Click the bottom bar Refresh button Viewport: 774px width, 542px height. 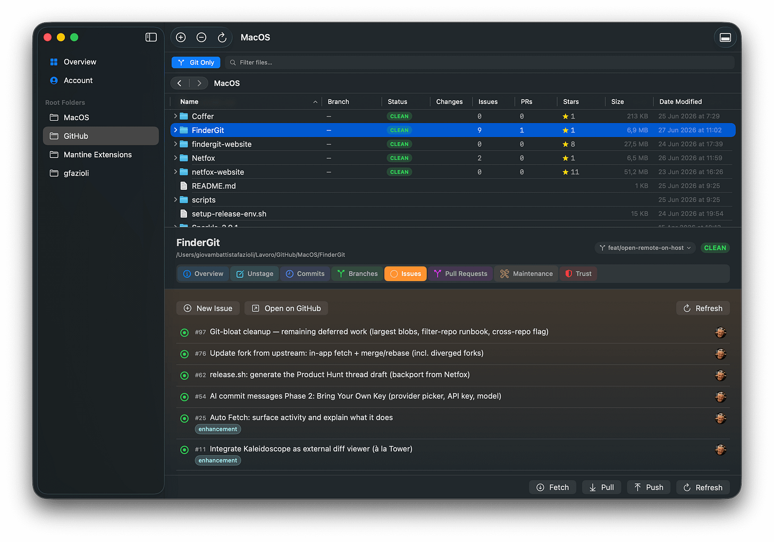pyautogui.click(x=703, y=487)
